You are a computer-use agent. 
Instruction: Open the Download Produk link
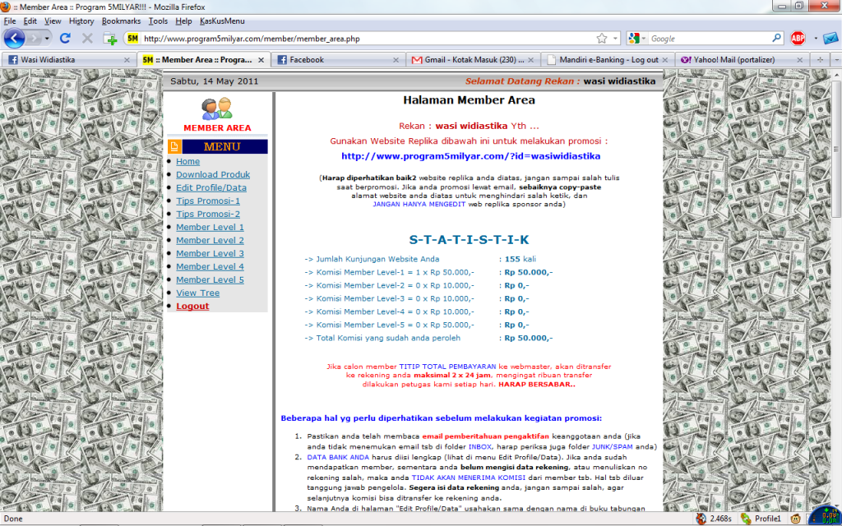tap(213, 174)
